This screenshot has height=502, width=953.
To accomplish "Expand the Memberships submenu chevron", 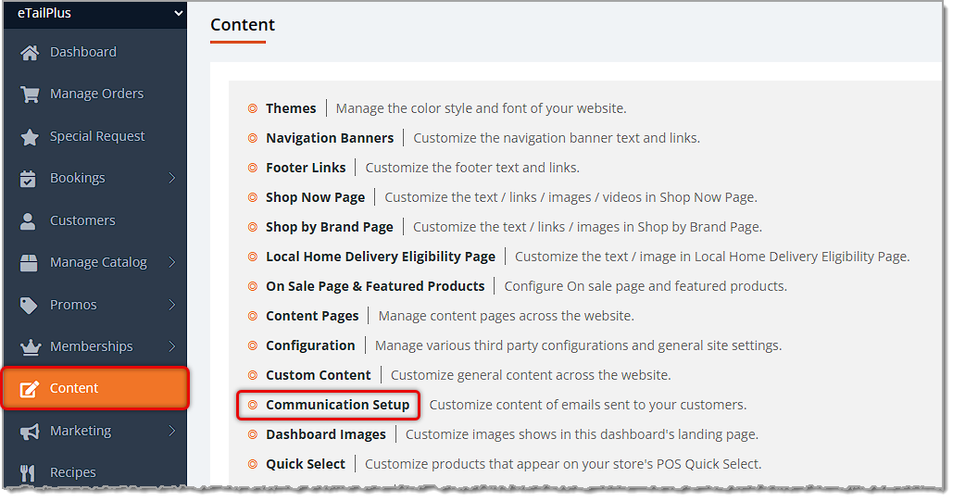I will coord(172,346).
